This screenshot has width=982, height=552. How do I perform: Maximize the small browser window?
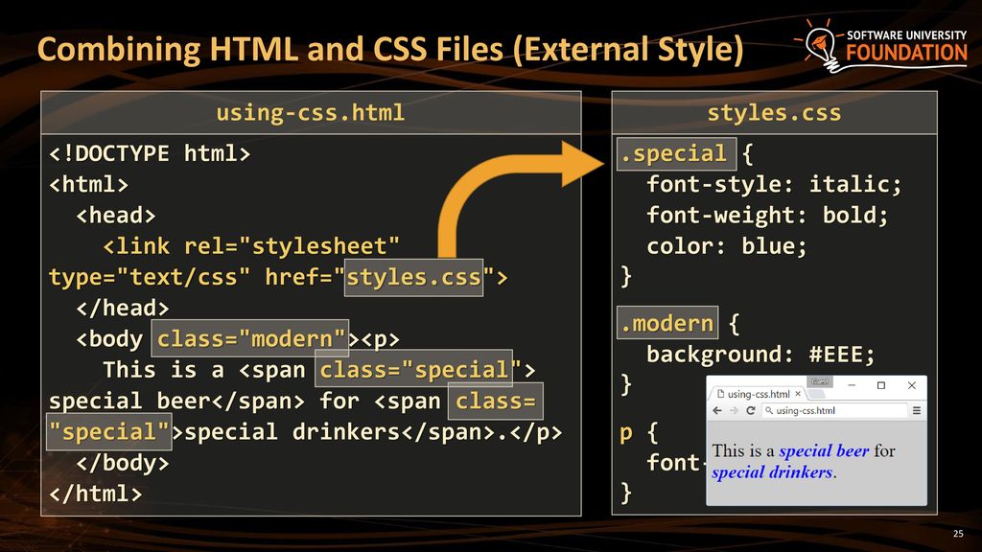[x=881, y=385]
